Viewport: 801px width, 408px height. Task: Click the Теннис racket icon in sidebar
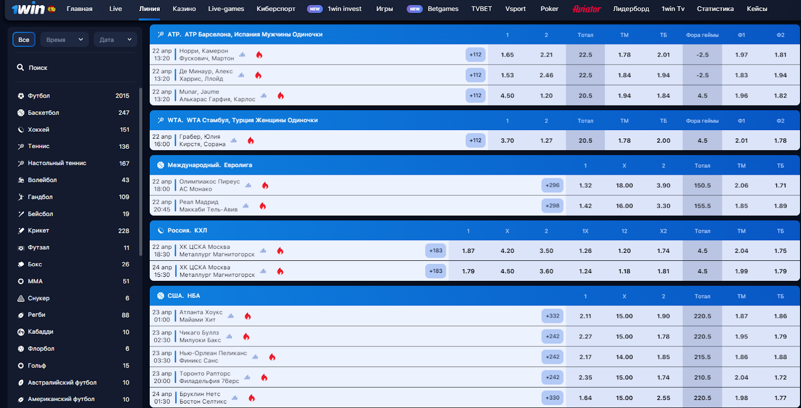click(x=21, y=147)
